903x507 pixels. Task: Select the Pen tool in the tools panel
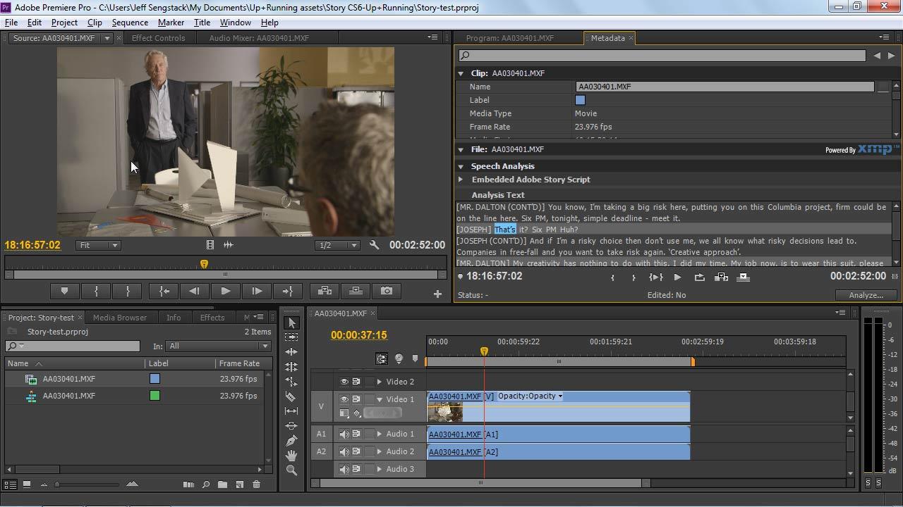click(x=291, y=441)
